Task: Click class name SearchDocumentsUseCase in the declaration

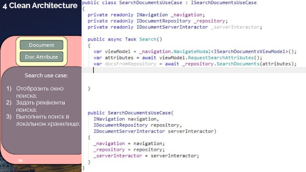Action: [150, 3]
